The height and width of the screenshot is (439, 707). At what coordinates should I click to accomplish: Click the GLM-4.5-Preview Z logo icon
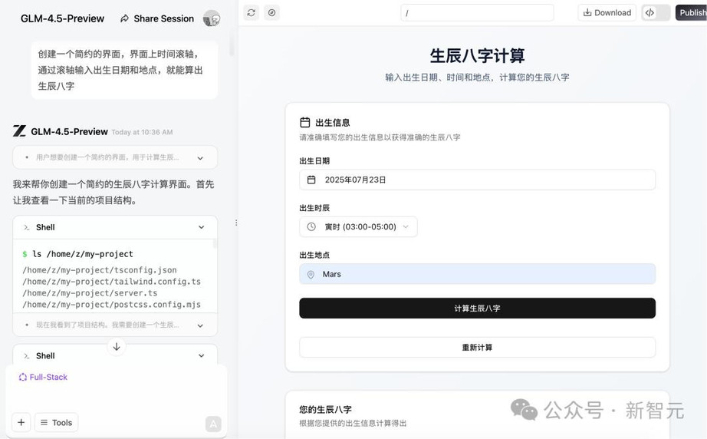tap(19, 131)
